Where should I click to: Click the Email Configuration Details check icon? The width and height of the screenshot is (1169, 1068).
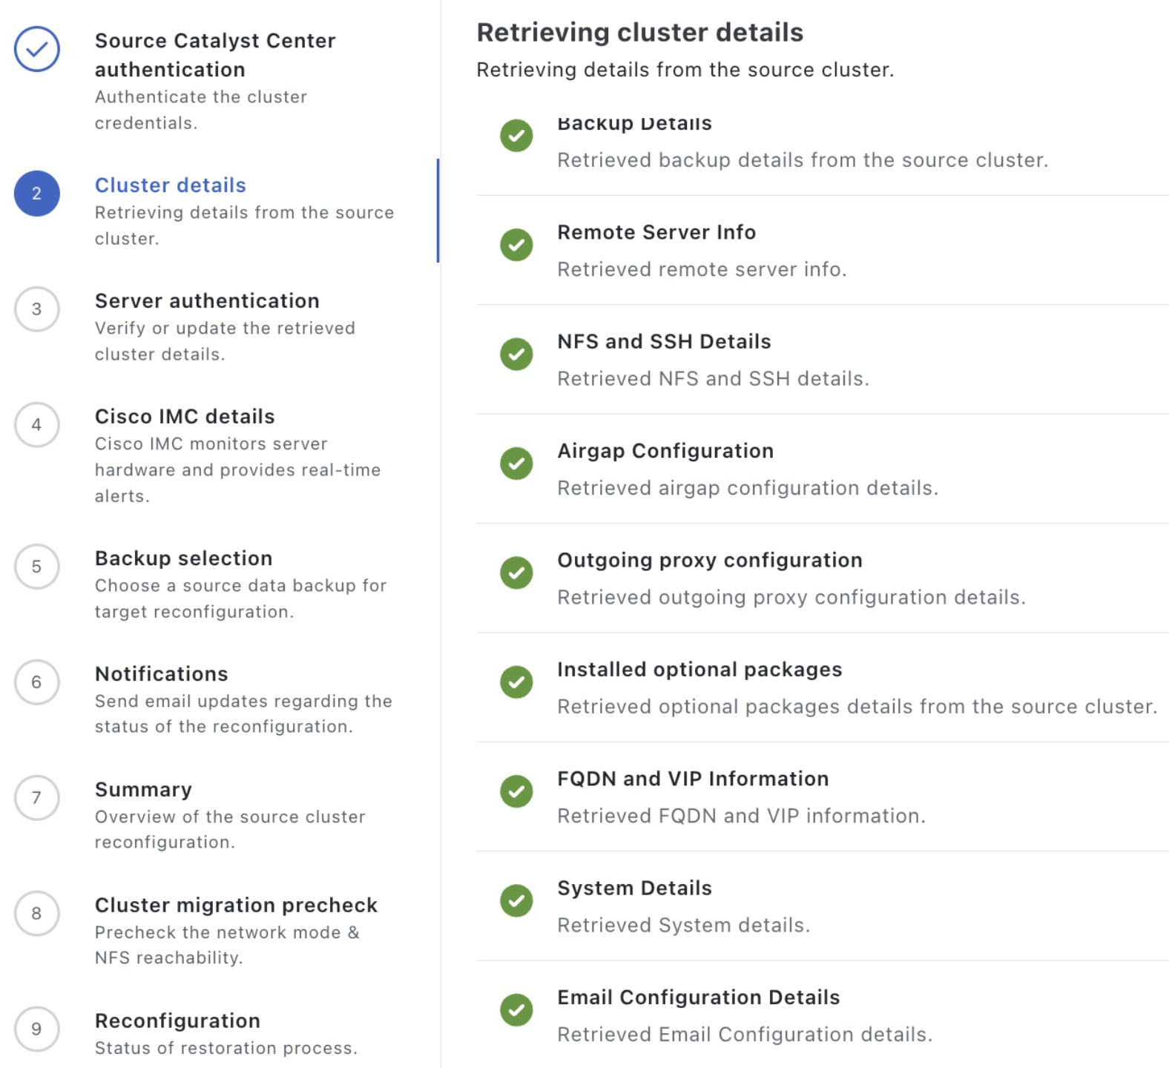(x=516, y=1009)
